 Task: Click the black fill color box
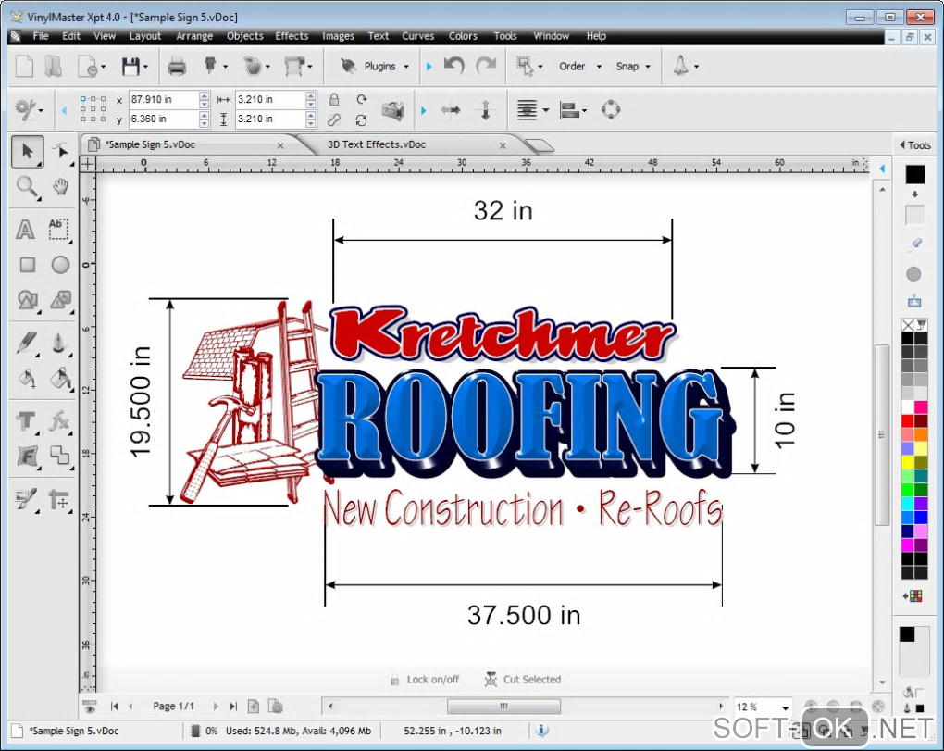coord(915,174)
